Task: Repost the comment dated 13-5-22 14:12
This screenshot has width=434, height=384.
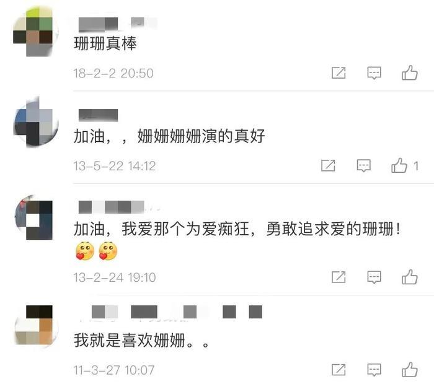Action: pos(328,165)
